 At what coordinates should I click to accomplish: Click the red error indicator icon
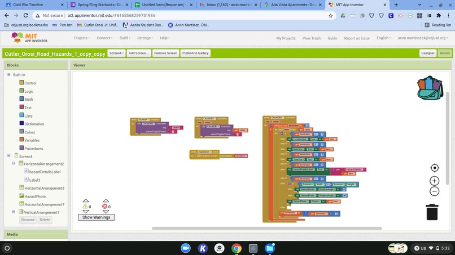tap(105, 207)
